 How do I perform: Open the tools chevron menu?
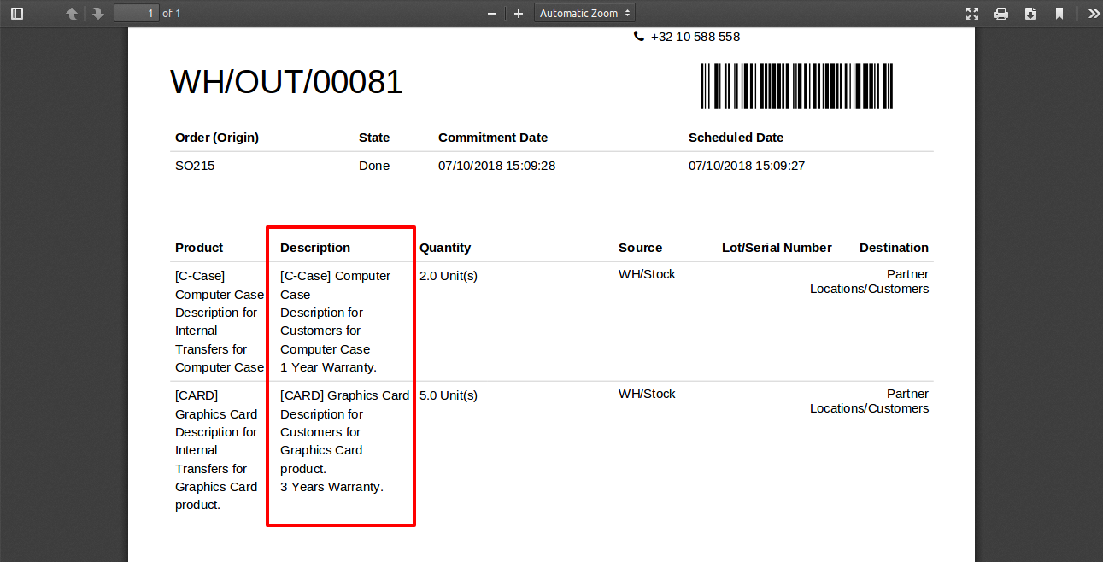coord(1094,14)
